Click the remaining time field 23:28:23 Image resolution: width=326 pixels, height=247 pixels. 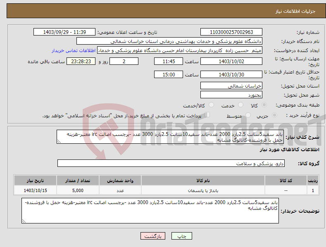pyautogui.click(x=81, y=61)
